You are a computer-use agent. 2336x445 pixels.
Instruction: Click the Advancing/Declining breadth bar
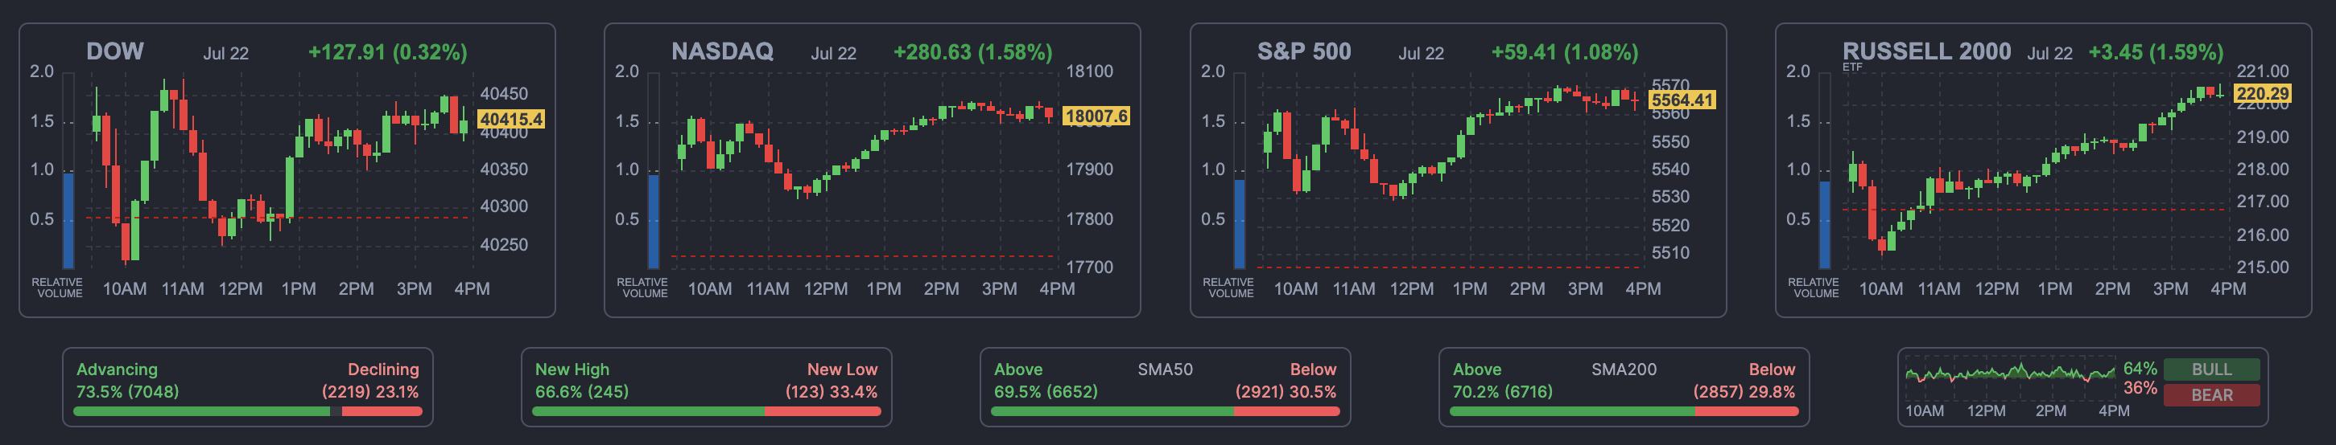tap(248, 411)
